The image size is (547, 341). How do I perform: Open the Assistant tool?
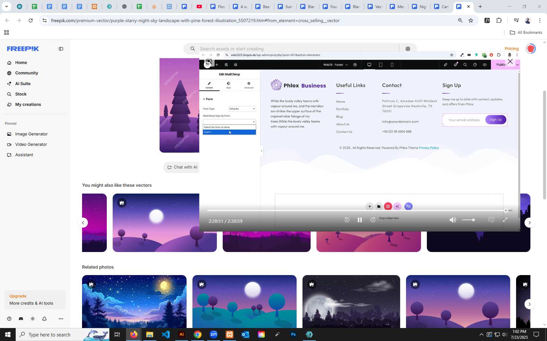[24, 155]
